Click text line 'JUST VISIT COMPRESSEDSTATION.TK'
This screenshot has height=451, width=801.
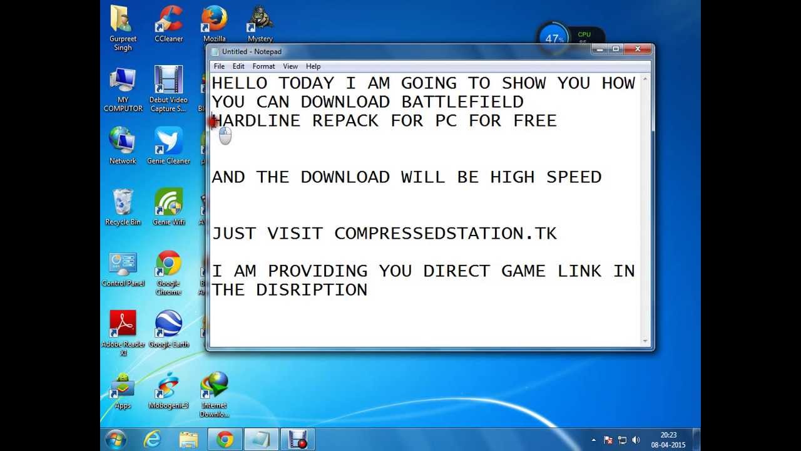click(384, 234)
